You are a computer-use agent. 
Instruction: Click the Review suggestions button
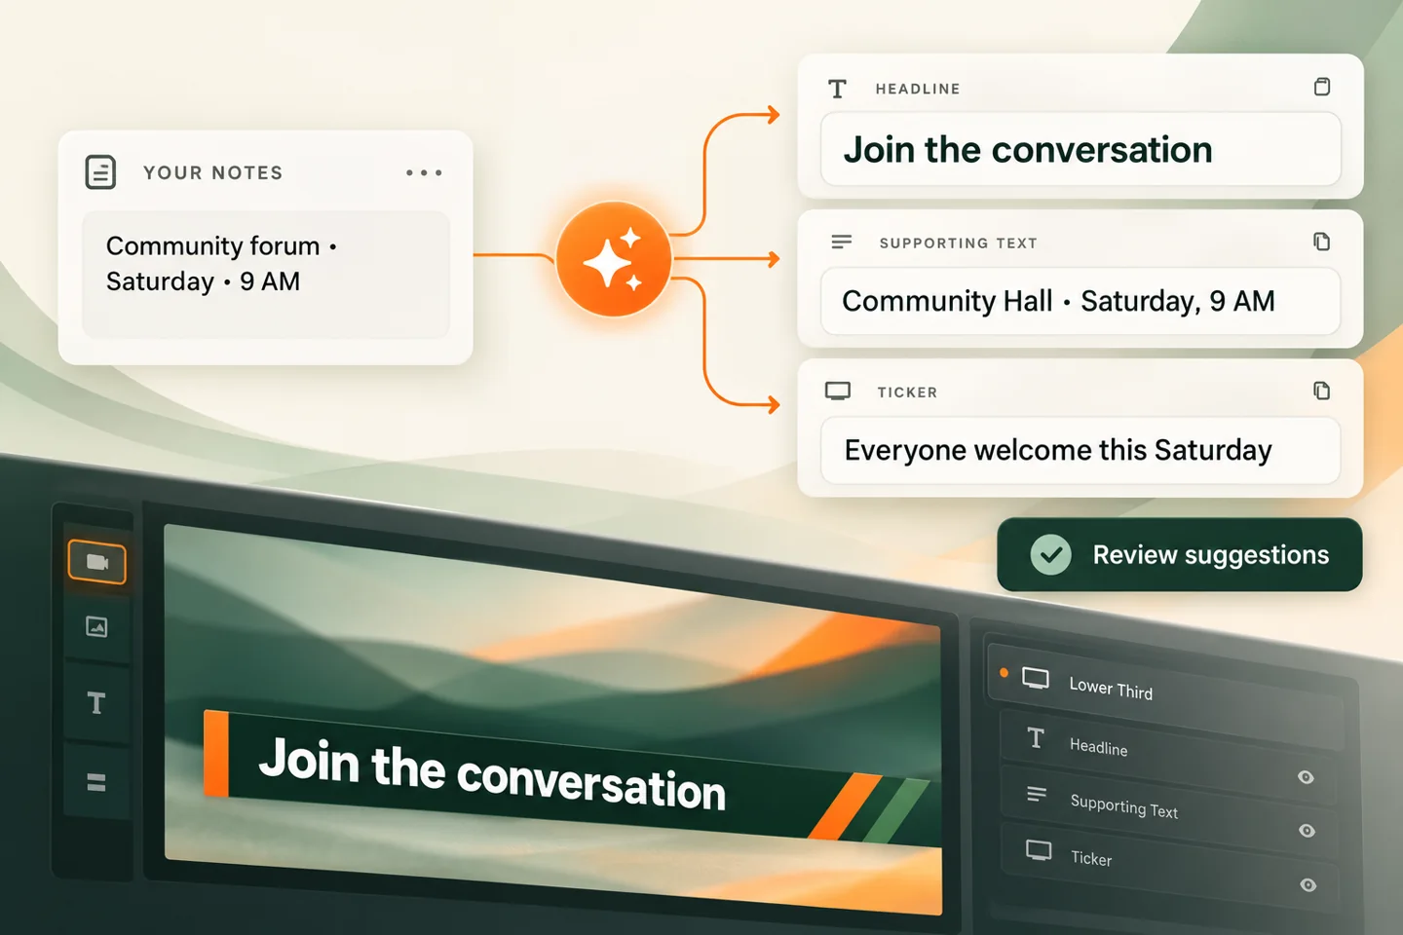[1180, 554]
